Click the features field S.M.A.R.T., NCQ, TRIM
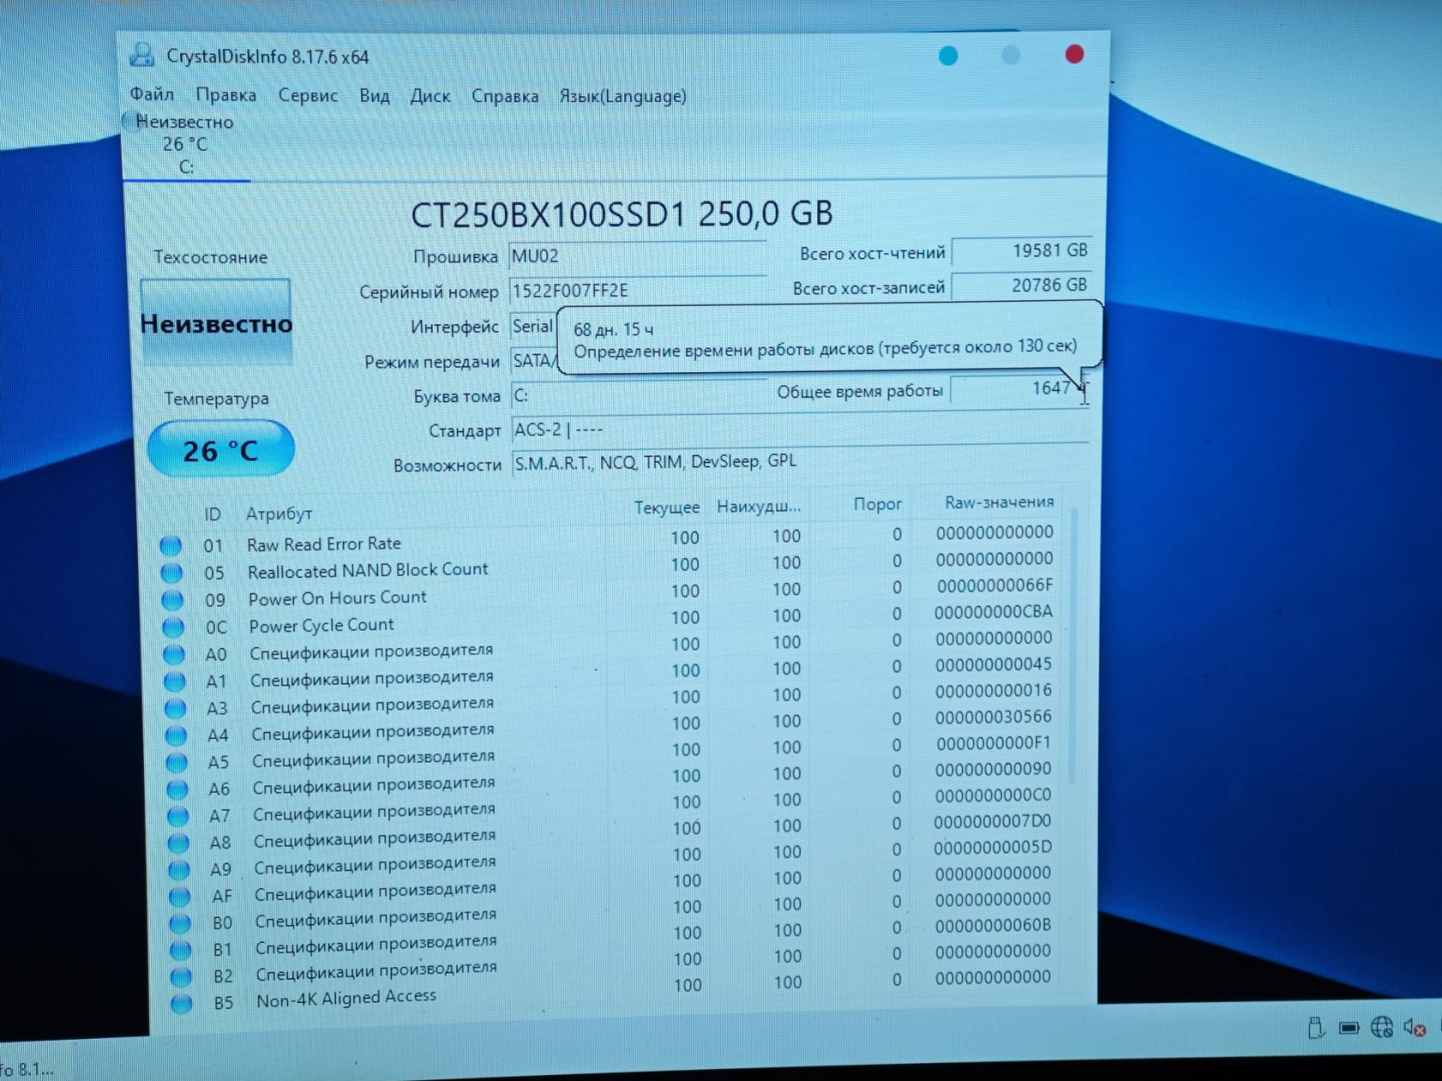Viewport: 1442px width, 1081px height. (800, 462)
